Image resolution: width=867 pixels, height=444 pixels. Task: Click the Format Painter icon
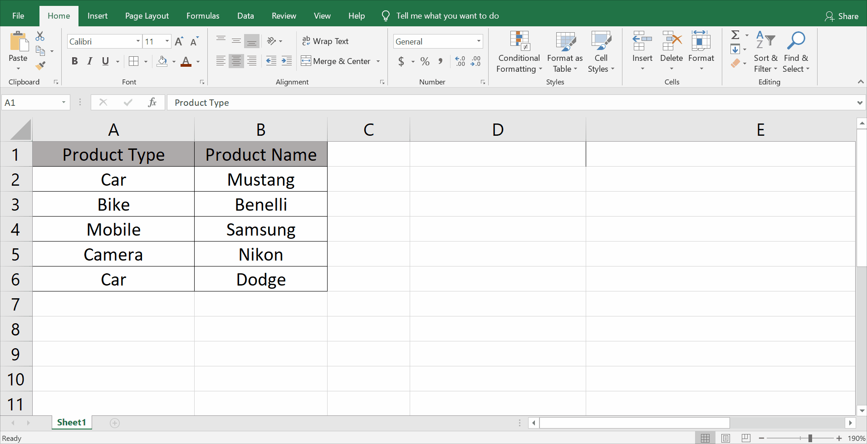click(40, 65)
